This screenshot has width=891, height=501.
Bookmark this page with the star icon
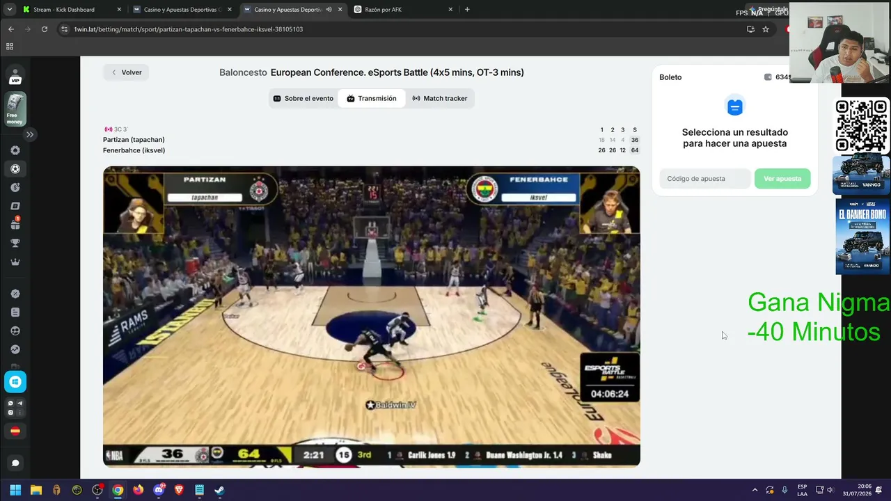766,29
